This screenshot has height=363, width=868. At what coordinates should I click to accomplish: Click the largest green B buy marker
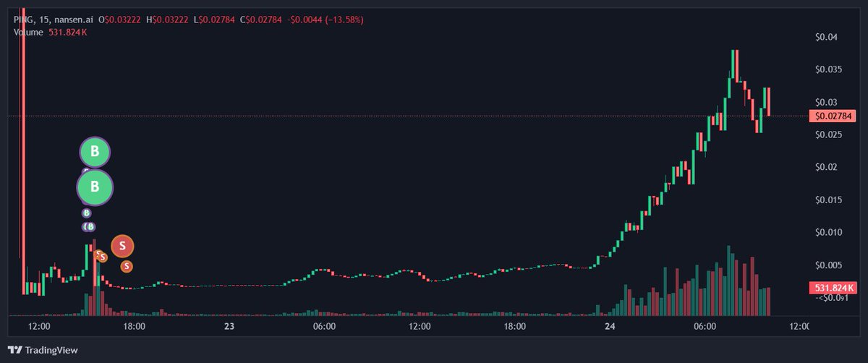pyautogui.click(x=95, y=187)
